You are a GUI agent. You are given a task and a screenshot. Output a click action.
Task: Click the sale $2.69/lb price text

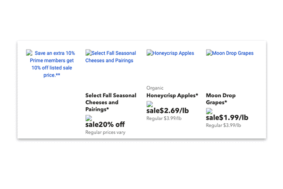coord(167,111)
